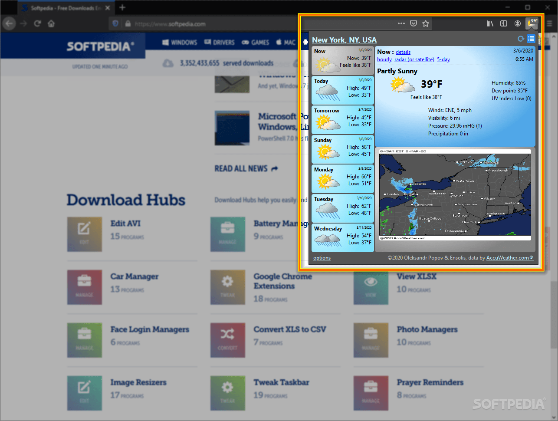Open the Firefox hamburger menu
The image size is (558, 421).
click(x=549, y=23)
